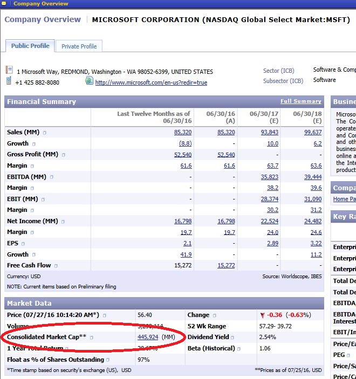The height and width of the screenshot is (379, 356).
Task: Click the phone icon beside +1 425 882-8080
Action: point(9,81)
